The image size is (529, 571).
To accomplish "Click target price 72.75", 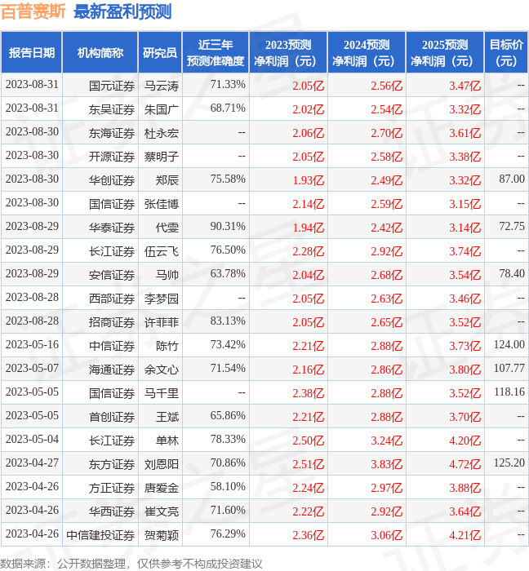I will pyautogui.click(x=512, y=226).
